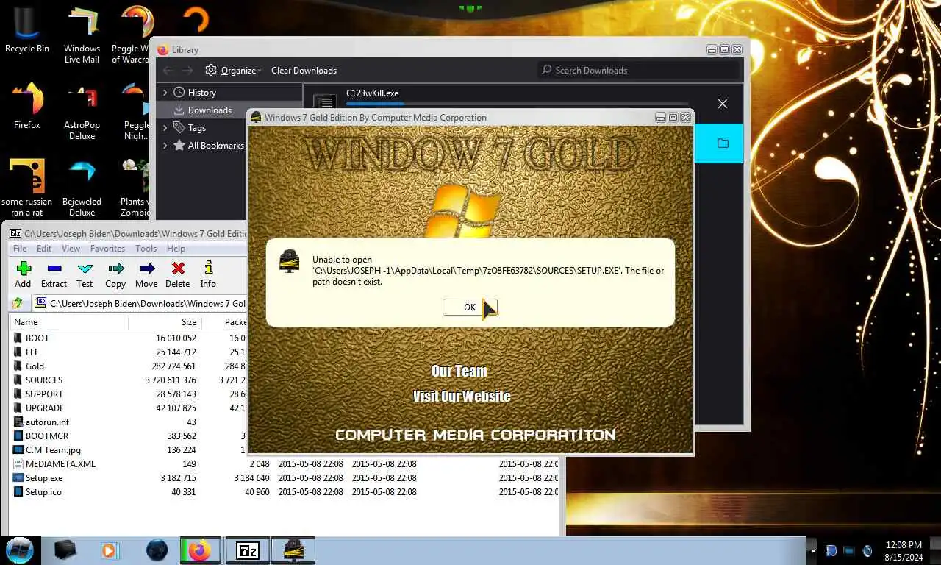The width and height of the screenshot is (941, 565).
Task: Click the Search Downloads field
Action: [x=638, y=70]
